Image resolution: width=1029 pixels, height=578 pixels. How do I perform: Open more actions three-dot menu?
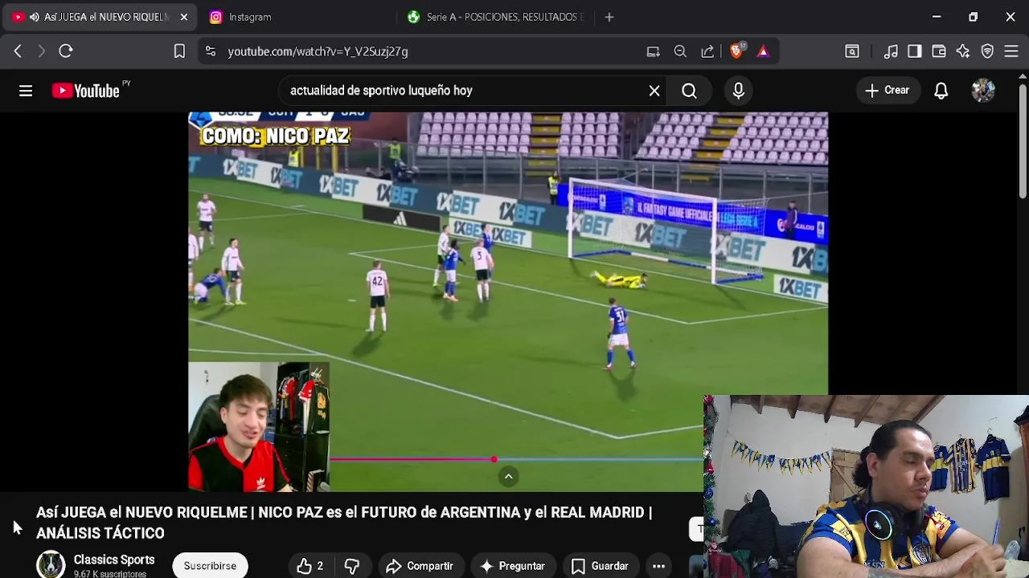(658, 566)
